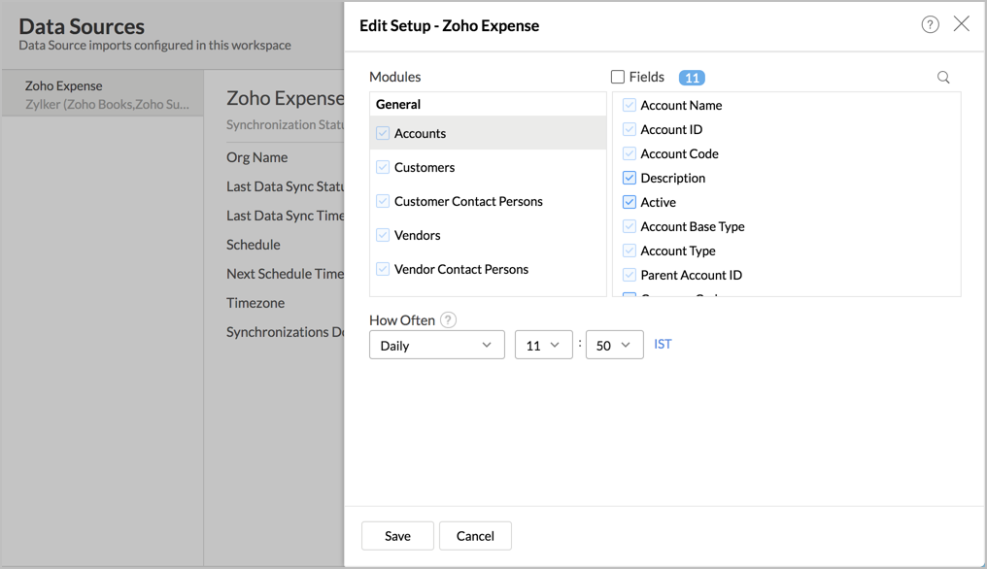This screenshot has height=569, width=987.
Task: Disable the Customers module
Action: click(382, 167)
